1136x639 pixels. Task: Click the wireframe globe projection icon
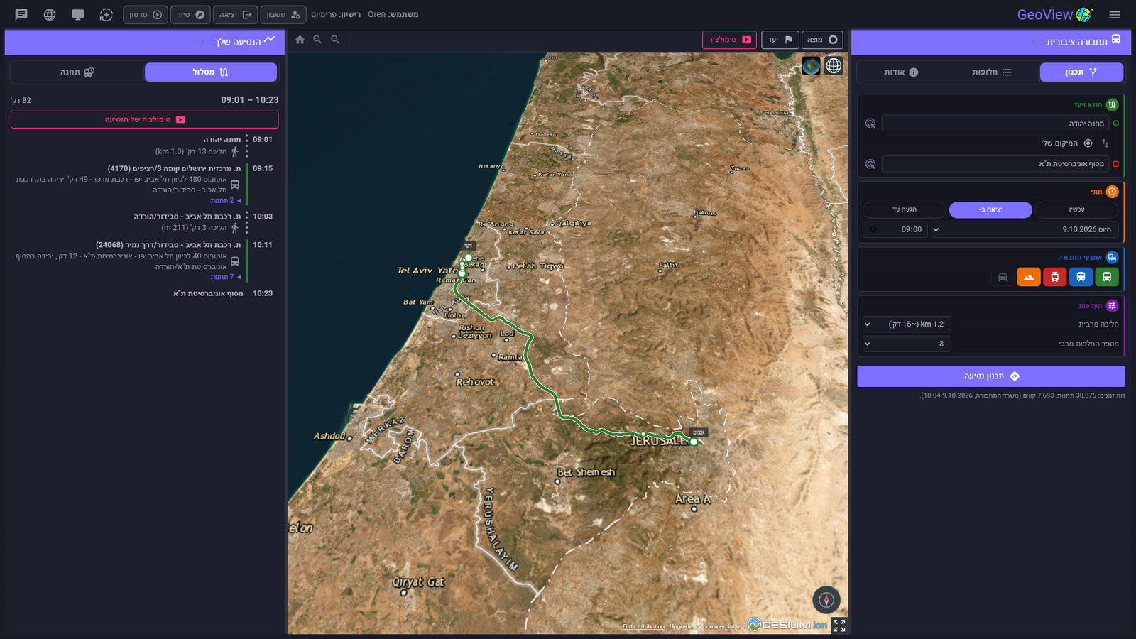click(834, 66)
